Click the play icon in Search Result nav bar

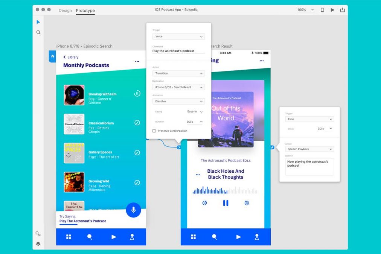tap(238, 237)
